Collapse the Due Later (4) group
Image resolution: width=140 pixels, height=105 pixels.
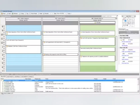pyautogui.click(x=119, y=48)
